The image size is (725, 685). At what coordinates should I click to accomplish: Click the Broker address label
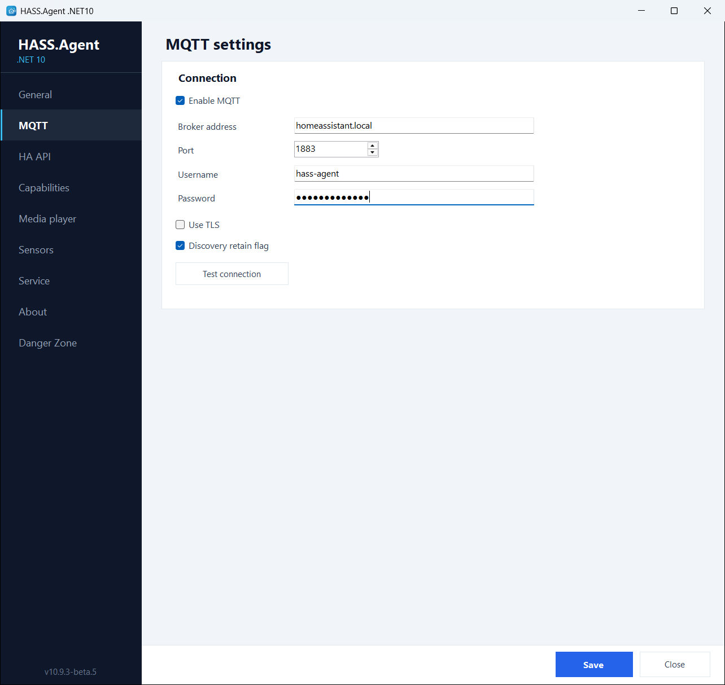(207, 126)
